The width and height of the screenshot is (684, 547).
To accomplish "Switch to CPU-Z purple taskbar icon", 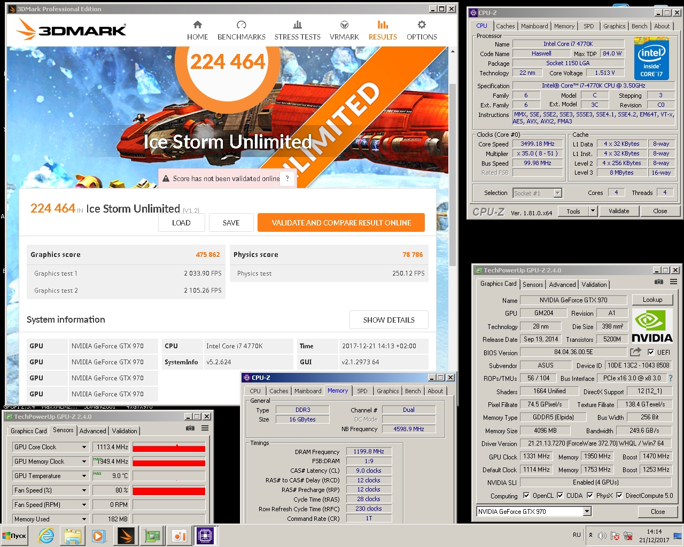I will (205, 535).
